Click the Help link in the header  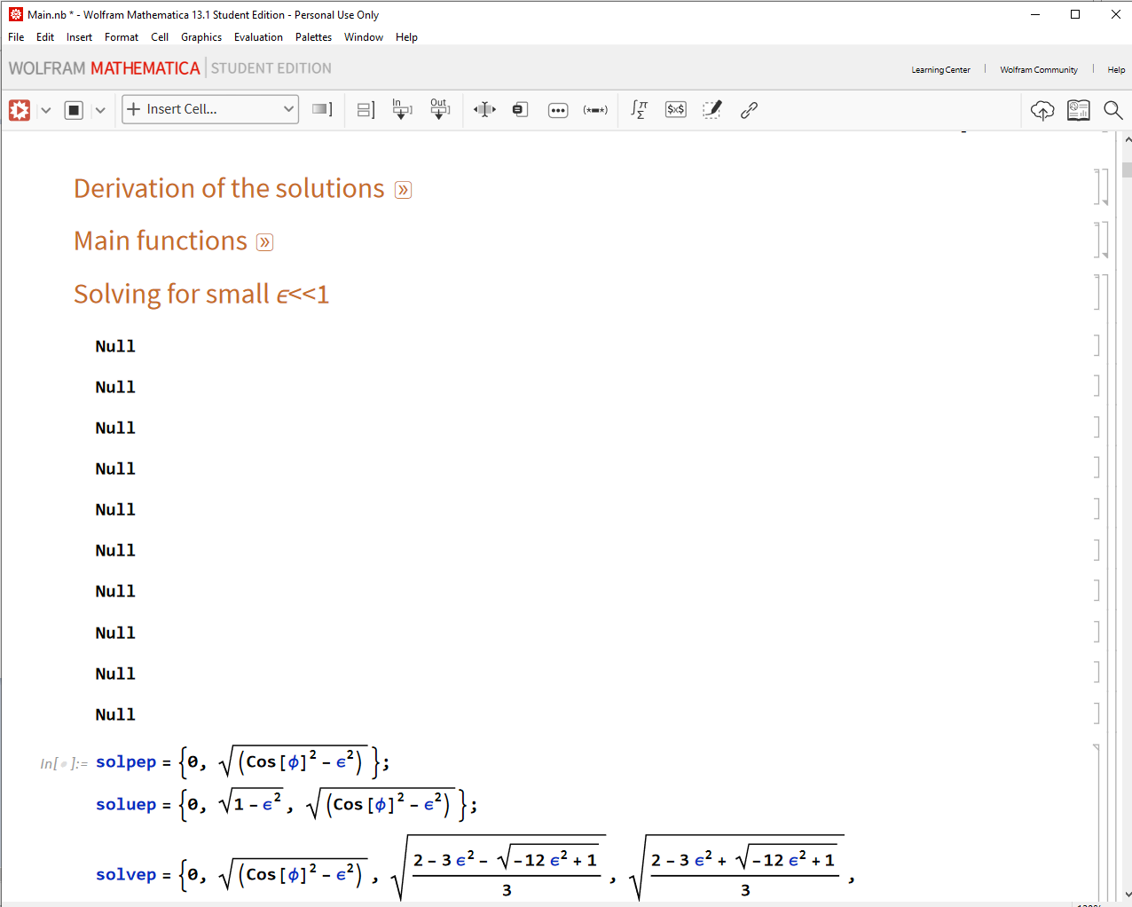pyautogui.click(x=1116, y=69)
